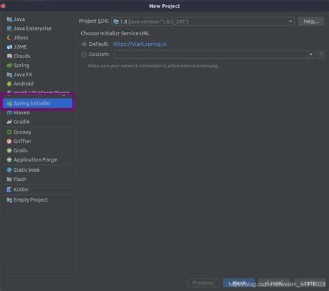Select the Maven icon
329x291 pixels.
pos(9,113)
